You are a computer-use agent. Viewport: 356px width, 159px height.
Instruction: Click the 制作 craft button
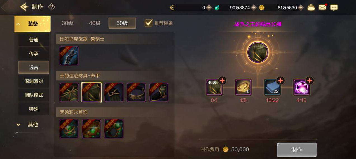pos(297,150)
